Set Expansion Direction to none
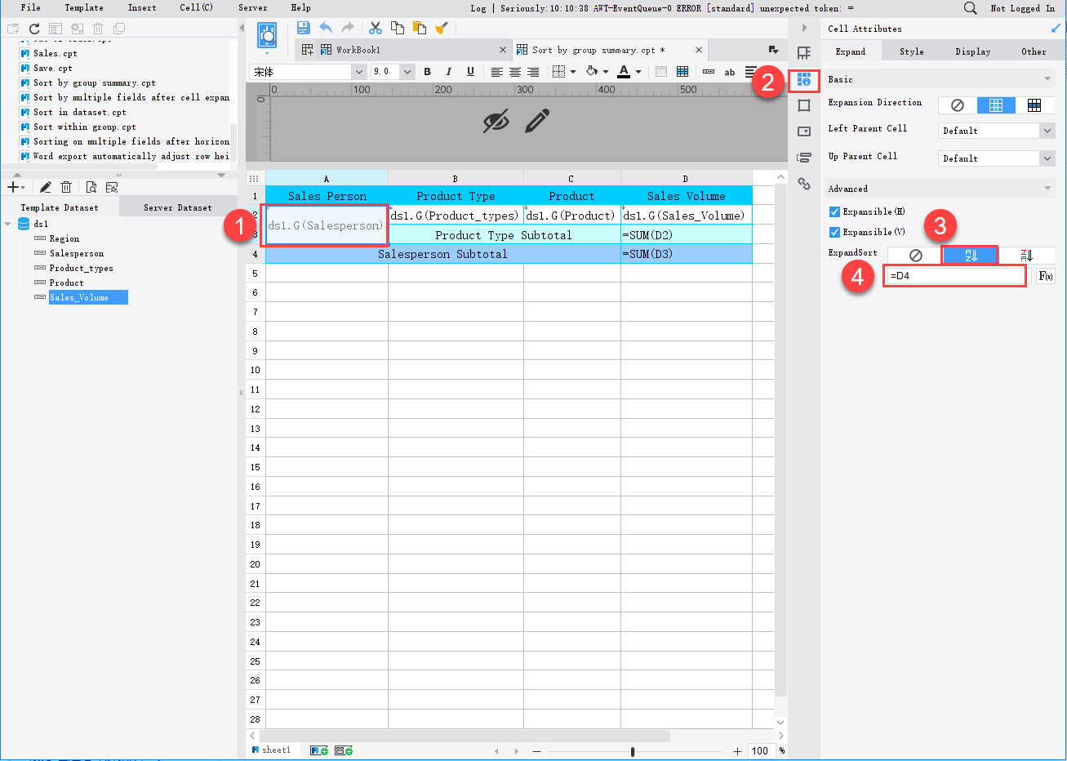Image resolution: width=1067 pixels, height=761 pixels. pos(958,105)
